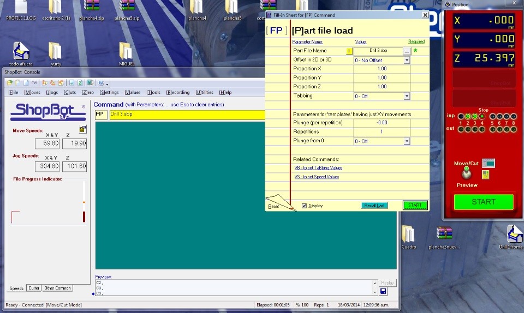Image resolution: width=524 pixels, height=313 pixels.
Task: Open the Offset in 2D or 3D dropdown
Action: [x=407, y=61]
